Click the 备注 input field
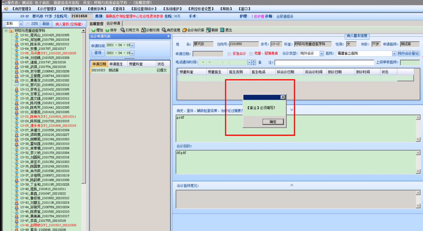423x231 pixels. [x=324, y=63]
